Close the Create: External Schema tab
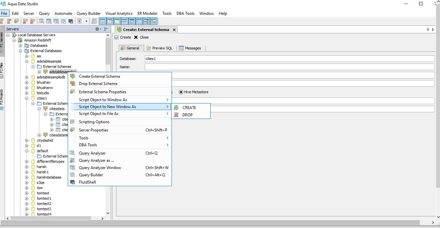 tap(174, 30)
